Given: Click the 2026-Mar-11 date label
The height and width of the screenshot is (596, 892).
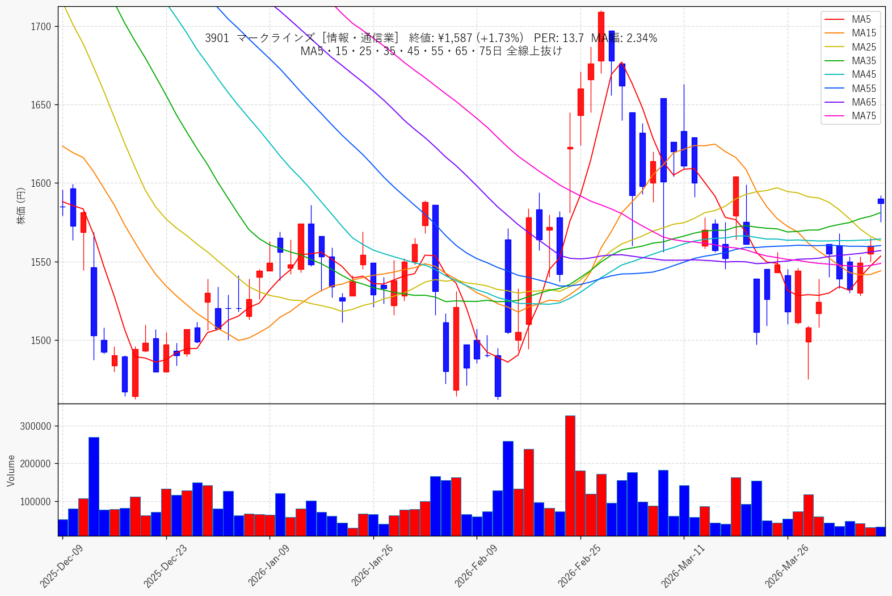Looking at the screenshot, I should (682, 565).
